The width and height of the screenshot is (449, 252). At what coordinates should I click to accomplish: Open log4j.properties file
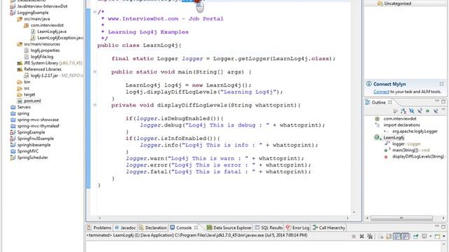45,50
